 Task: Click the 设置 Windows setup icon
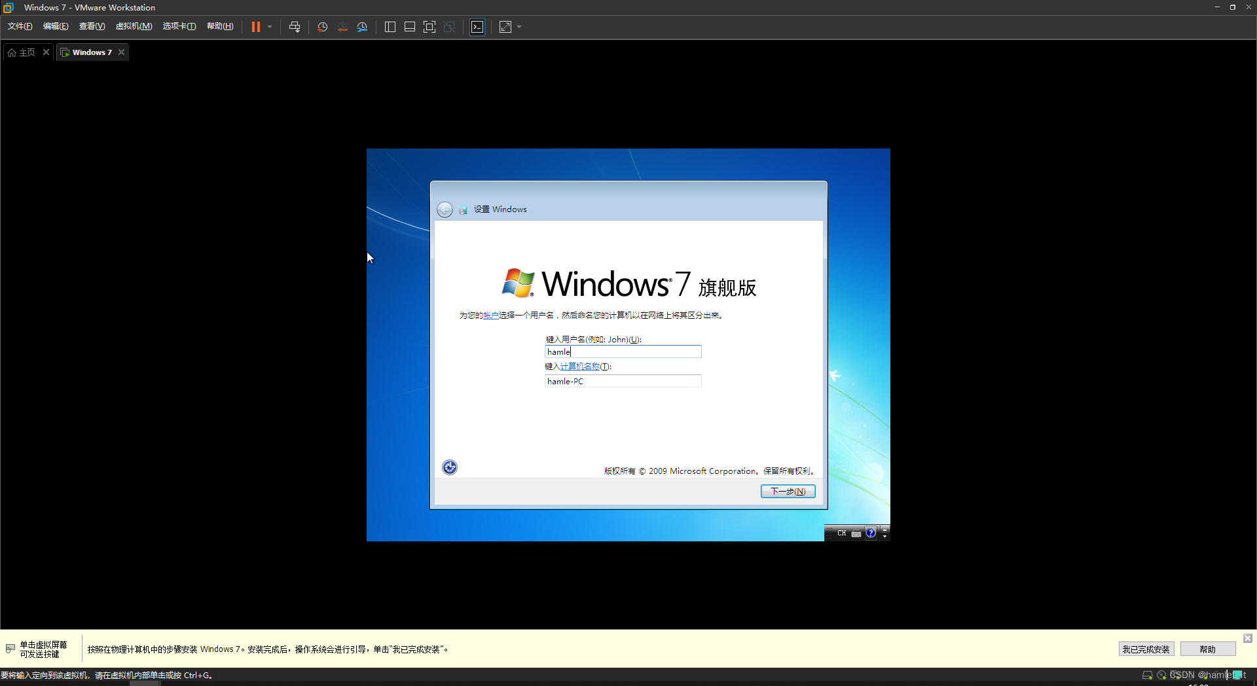coord(463,210)
